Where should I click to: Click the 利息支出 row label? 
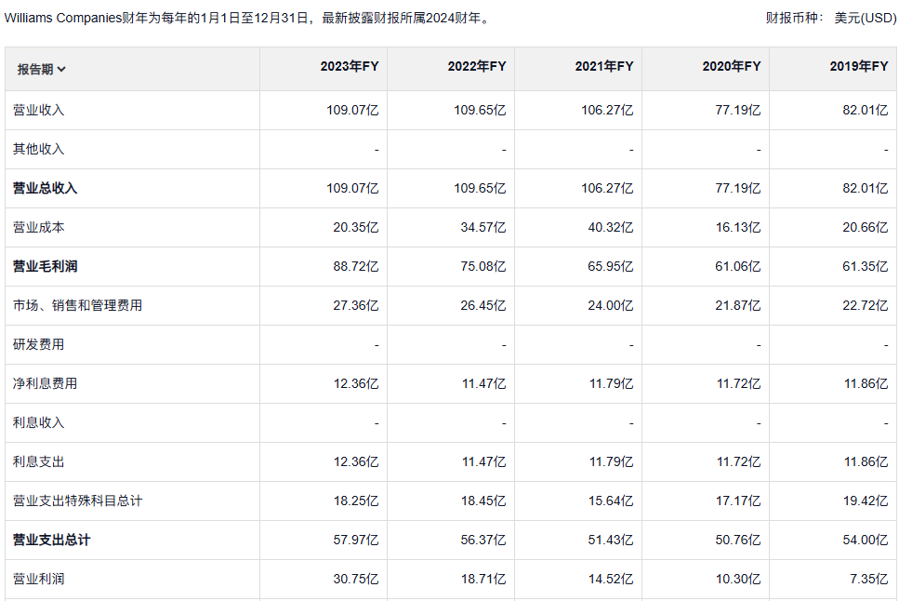(38, 461)
